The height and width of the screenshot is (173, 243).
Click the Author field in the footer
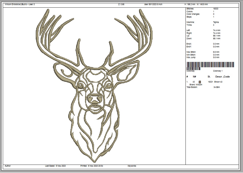click(x=8, y=166)
